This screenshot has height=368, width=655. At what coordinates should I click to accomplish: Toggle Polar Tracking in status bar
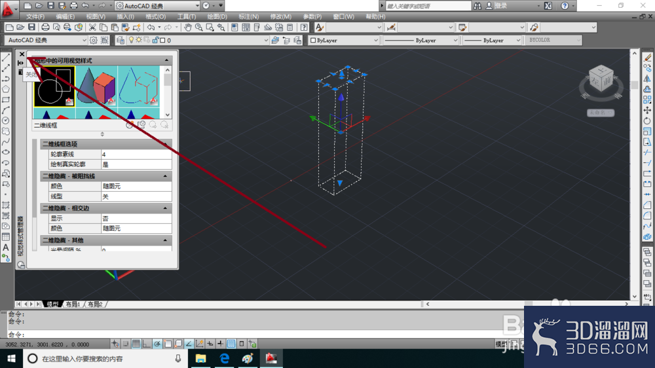(157, 344)
